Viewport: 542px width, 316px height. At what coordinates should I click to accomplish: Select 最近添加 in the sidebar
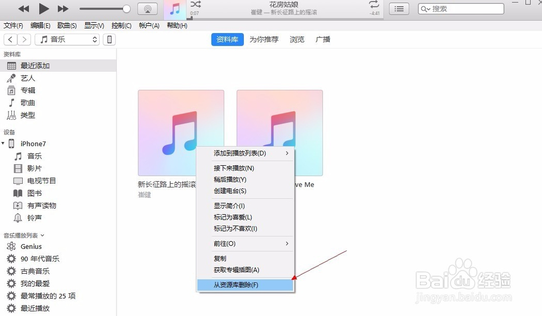click(x=58, y=66)
